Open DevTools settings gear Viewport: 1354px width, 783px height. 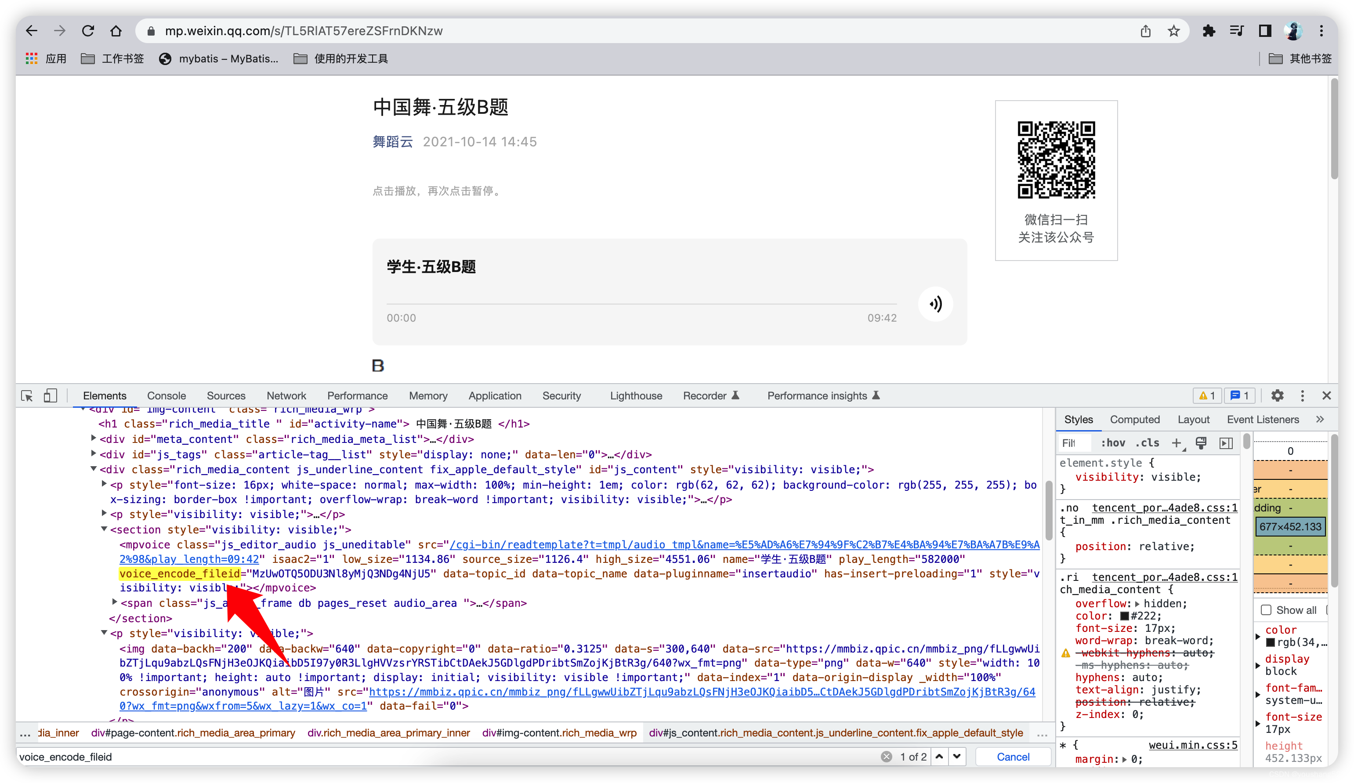click(x=1277, y=396)
